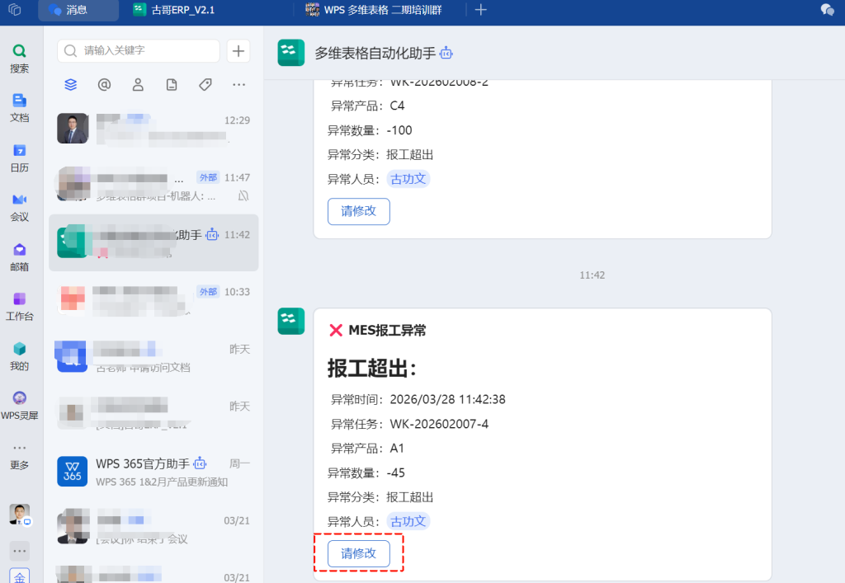Image resolution: width=845 pixels, height=583 pixels.
Task: Click the 11:42 timestamp between messages
Action: coord(592,275)
